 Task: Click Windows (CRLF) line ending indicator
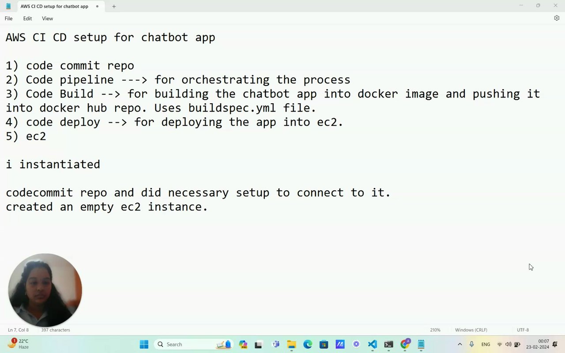[x=471, y=330]
